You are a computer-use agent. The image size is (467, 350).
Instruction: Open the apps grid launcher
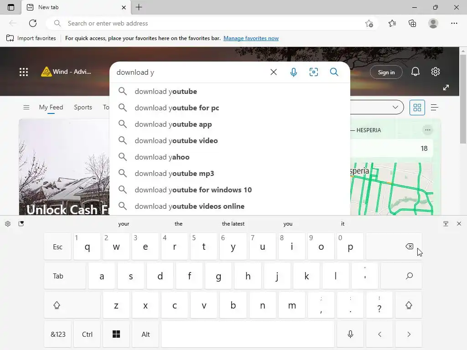click(x=24, y=72)
